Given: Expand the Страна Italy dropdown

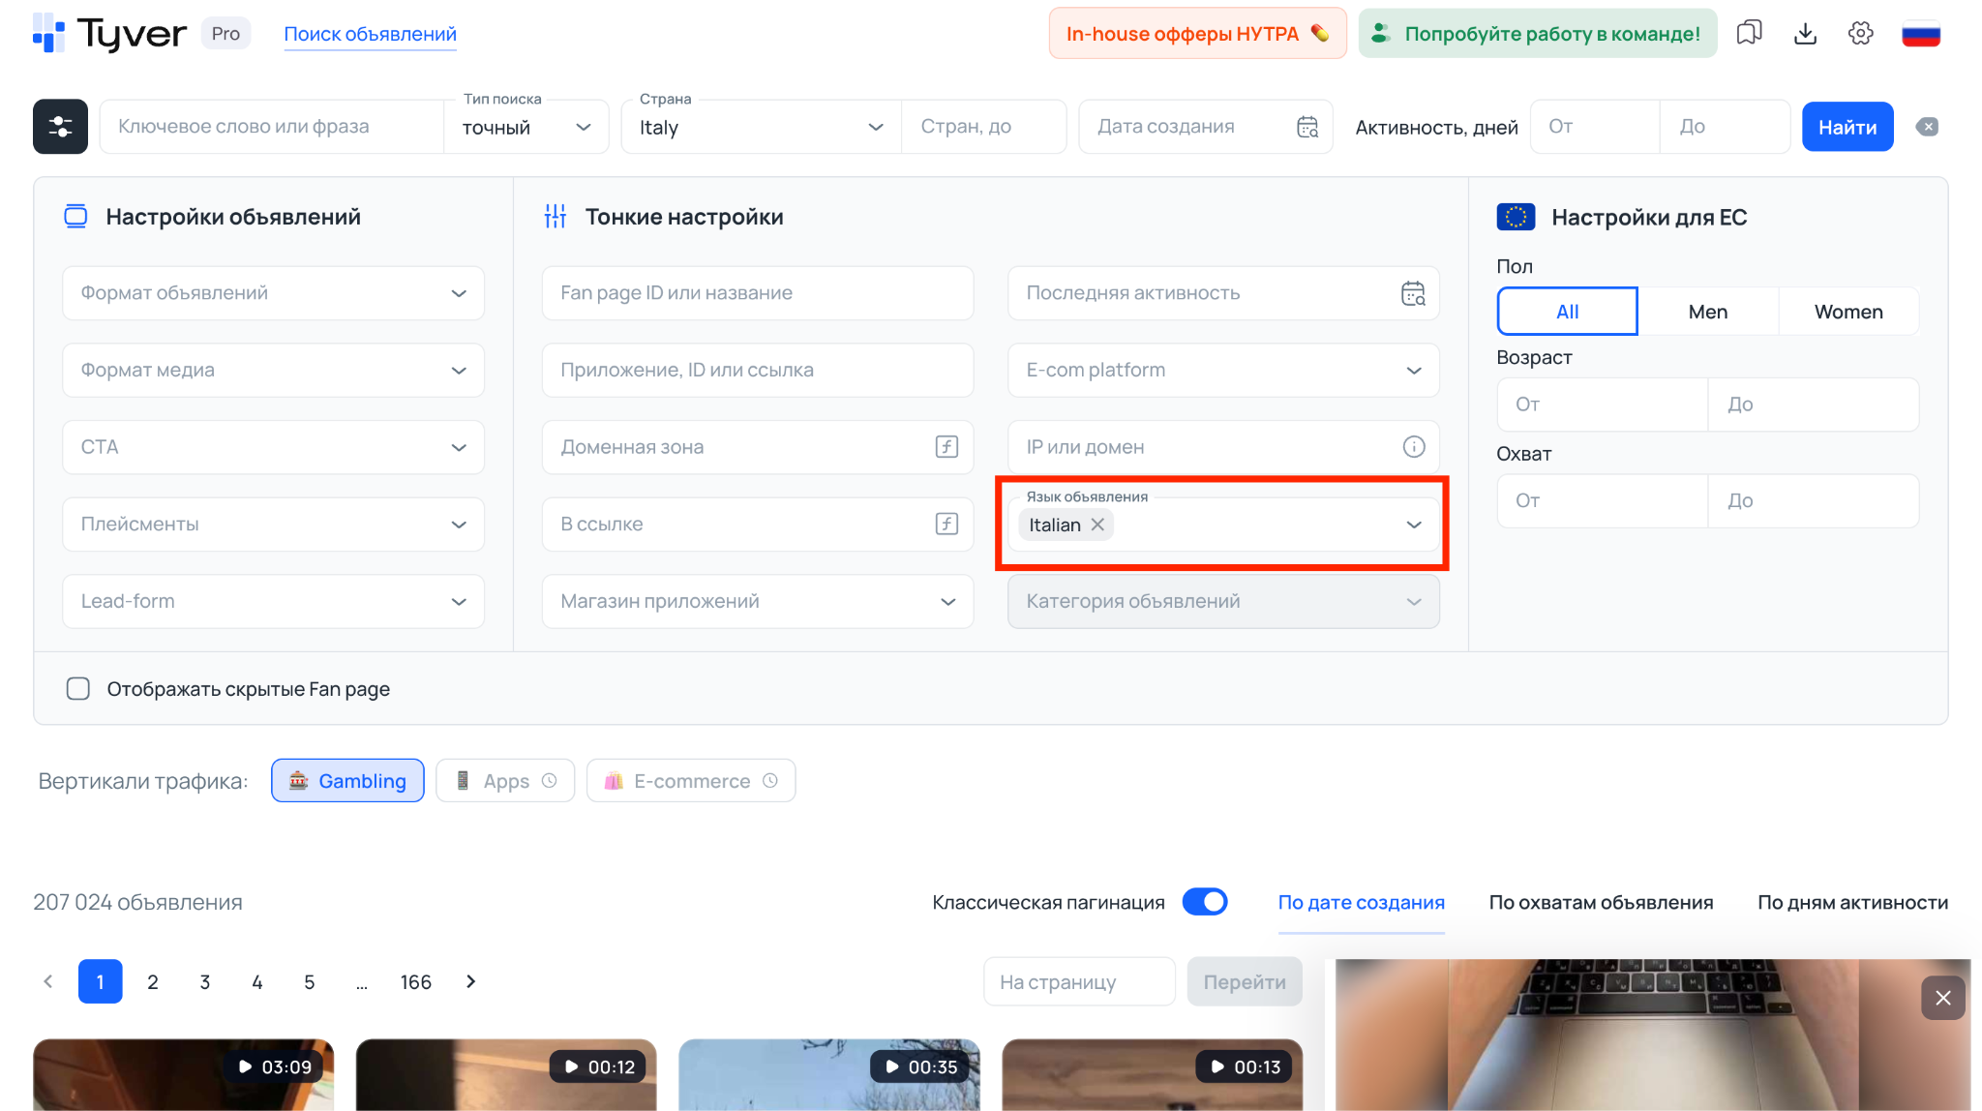Looking at the screenshot, I should (x=761, y=127).
